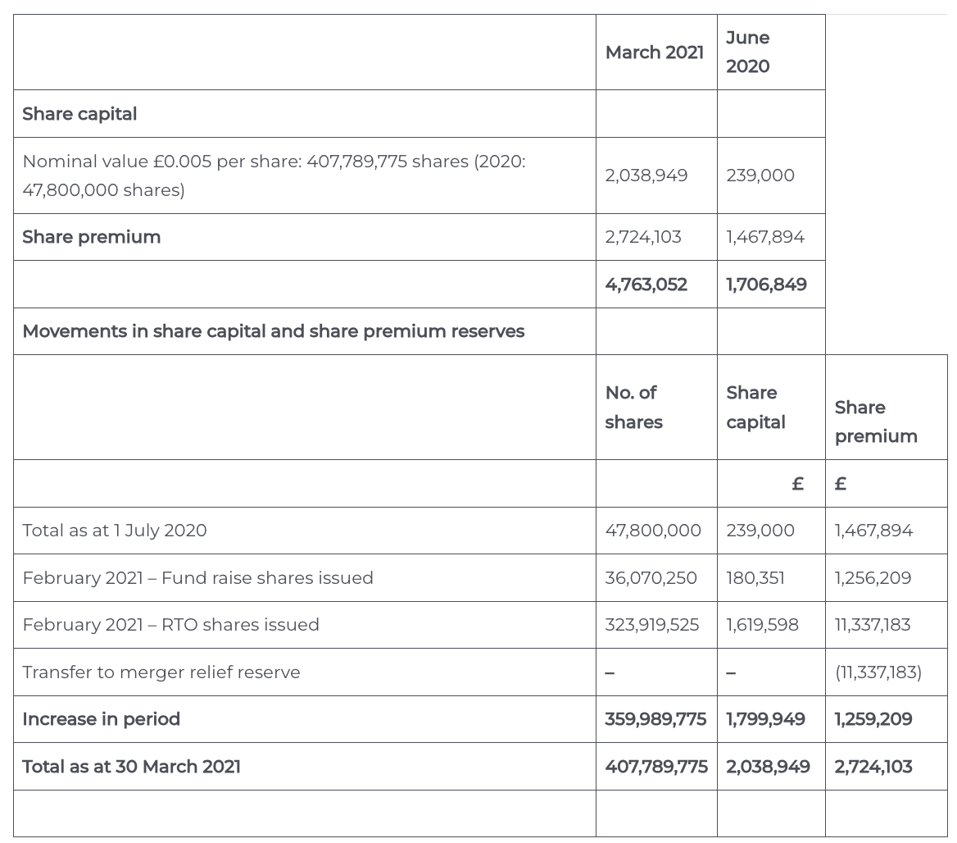Click the "June 2020" column header
Viewport: 957px width, 843px height.
click(x=747, y=52)
